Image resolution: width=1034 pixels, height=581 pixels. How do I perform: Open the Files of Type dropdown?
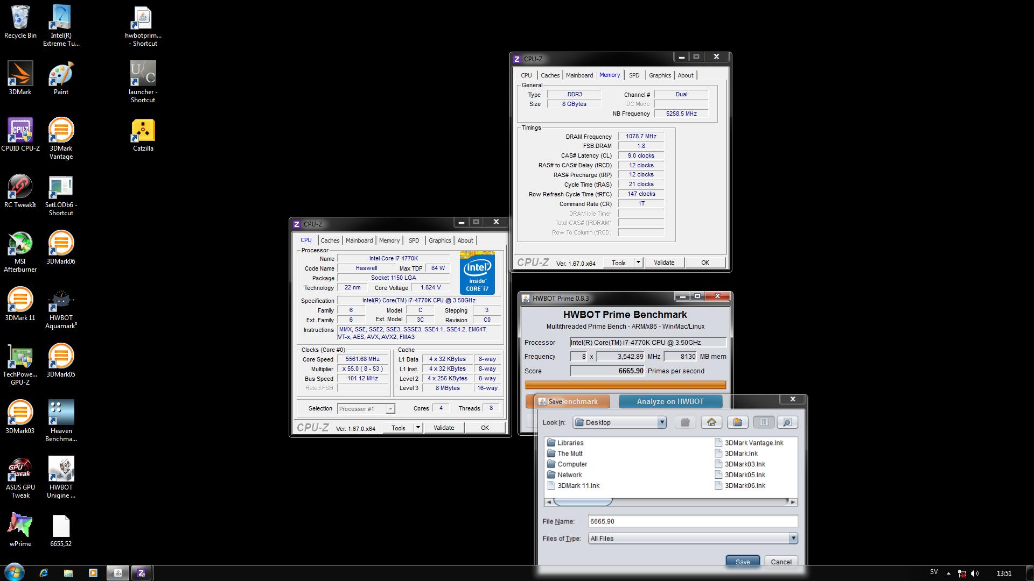(x=793, y=538)
